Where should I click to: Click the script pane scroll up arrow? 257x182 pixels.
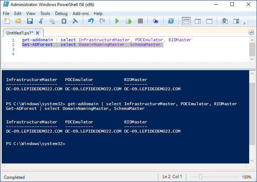[x=252, y=40]
